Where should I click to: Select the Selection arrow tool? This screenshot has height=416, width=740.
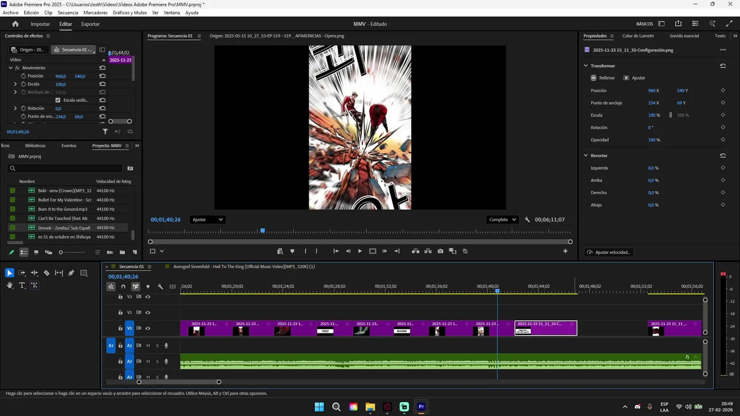[x=10, y=273]
